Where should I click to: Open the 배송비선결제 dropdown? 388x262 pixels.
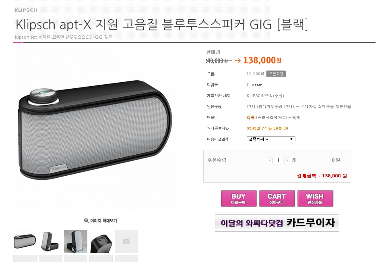click(x=271, y=139)
